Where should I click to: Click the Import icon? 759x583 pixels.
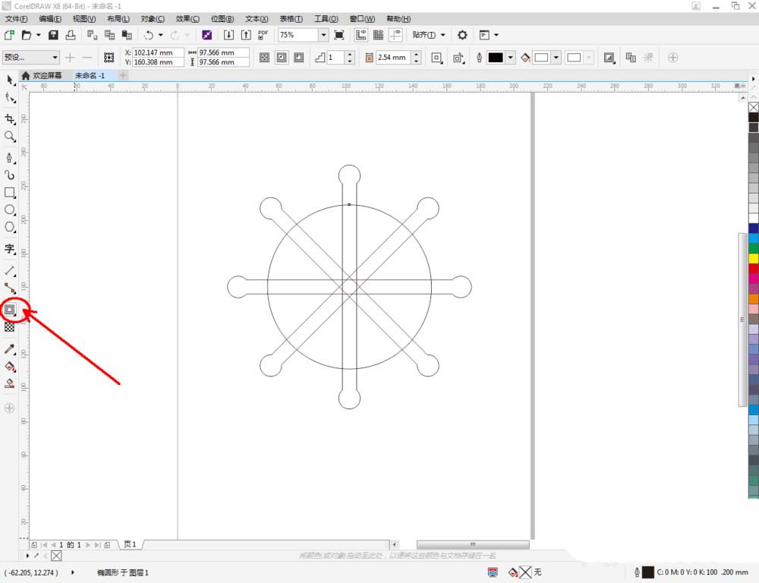click(229, 35)
